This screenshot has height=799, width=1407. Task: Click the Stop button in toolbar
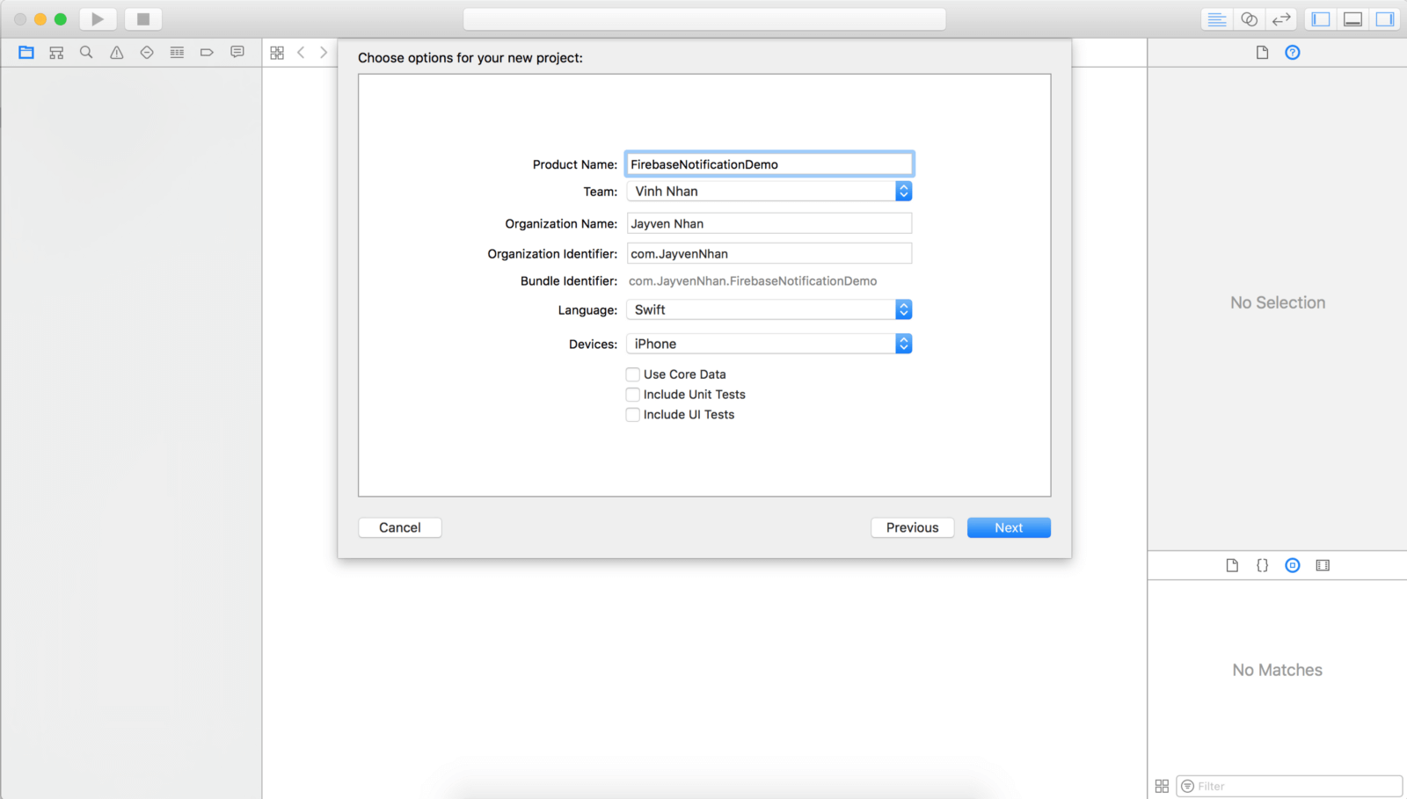click(x=143, y=18)
